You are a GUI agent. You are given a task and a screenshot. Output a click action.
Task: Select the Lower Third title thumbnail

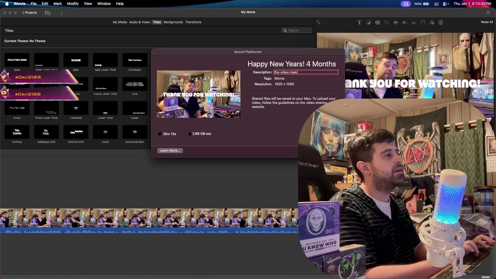[105, 108]
